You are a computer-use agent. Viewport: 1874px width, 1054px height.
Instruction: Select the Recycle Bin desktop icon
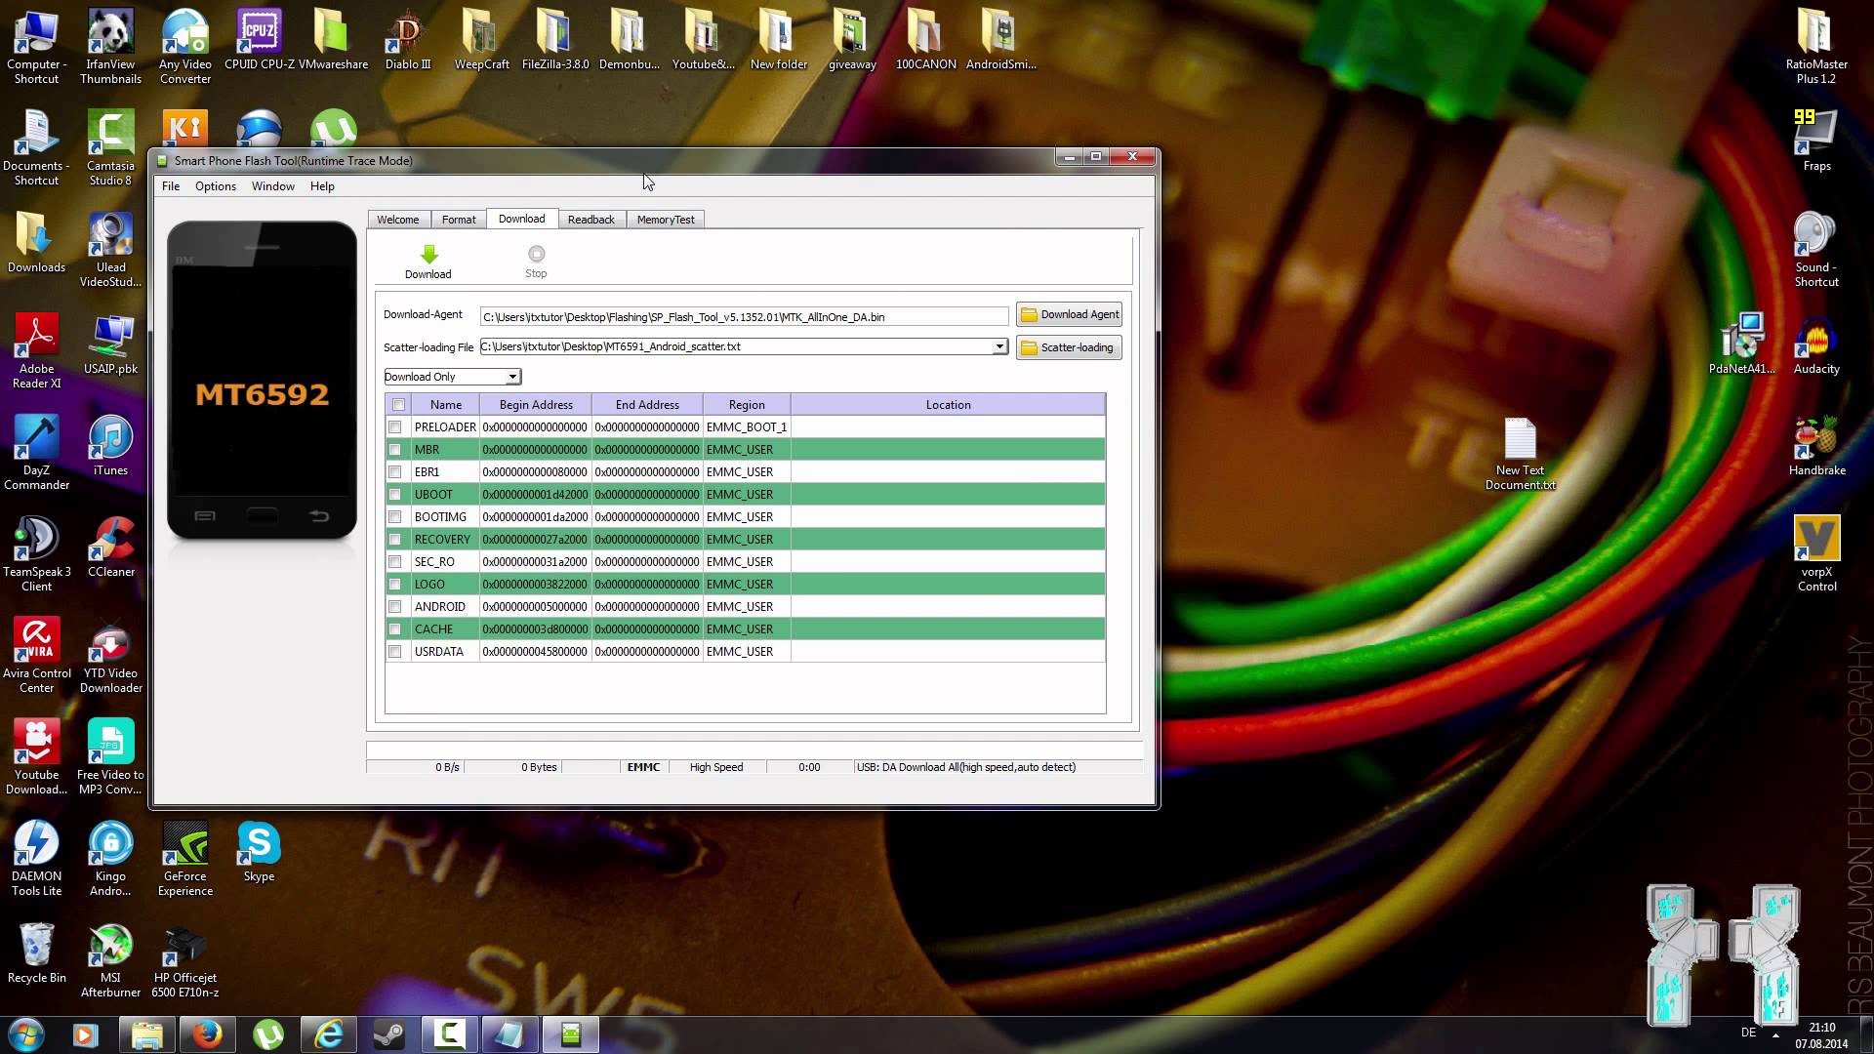[x=36, y=953]
